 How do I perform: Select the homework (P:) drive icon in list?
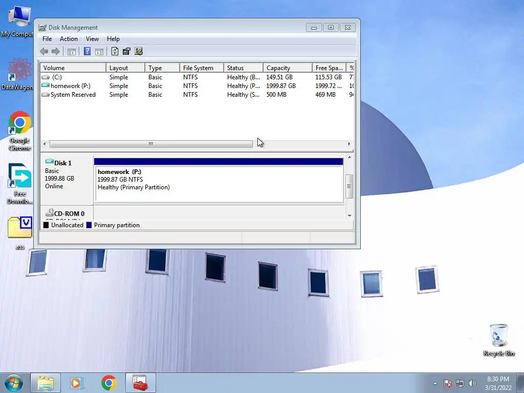coord(46,85)
